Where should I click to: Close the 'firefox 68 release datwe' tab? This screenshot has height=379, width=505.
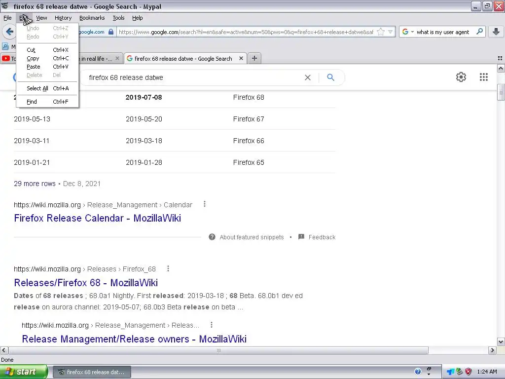241,58
